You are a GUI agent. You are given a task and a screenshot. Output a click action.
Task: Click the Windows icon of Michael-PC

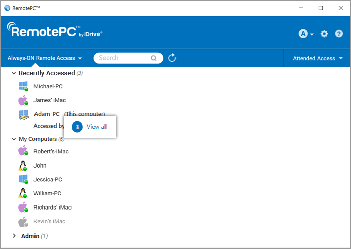click(23, 86)
